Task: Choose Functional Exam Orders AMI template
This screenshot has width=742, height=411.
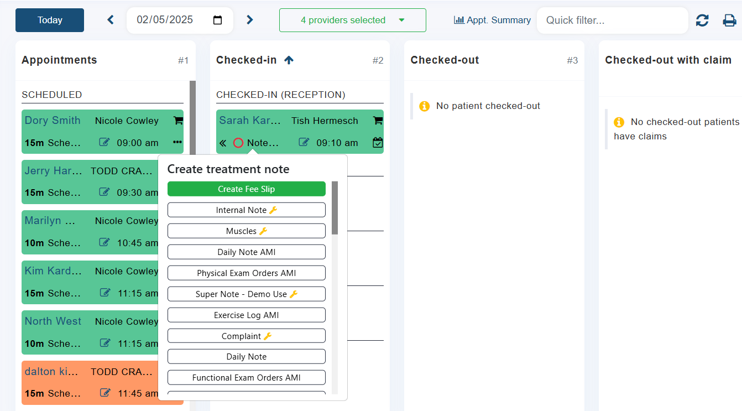Action: point(247,378)
